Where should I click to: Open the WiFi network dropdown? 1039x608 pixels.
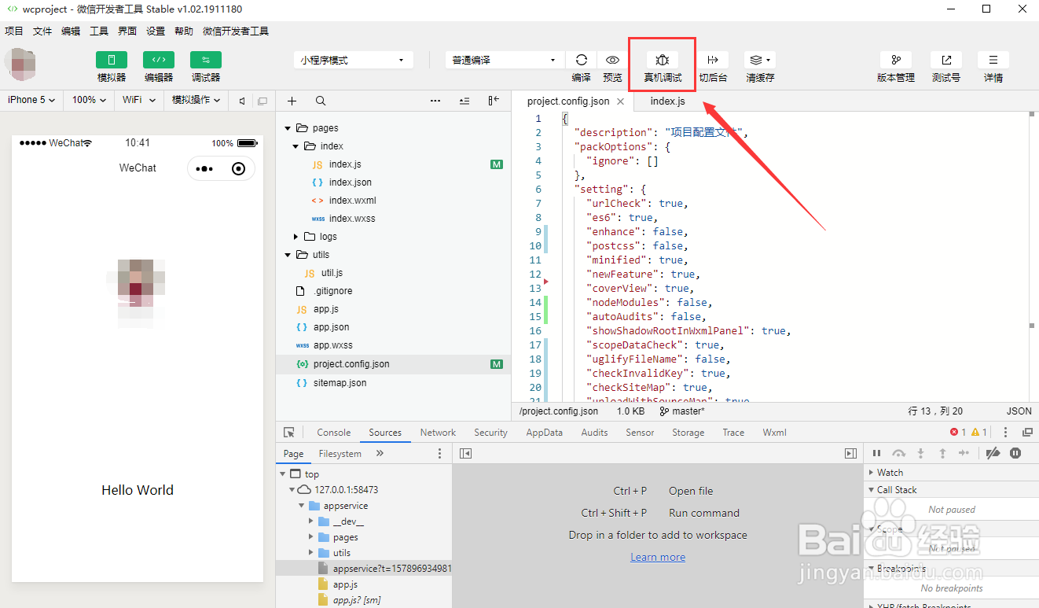[x=138, y=100]
